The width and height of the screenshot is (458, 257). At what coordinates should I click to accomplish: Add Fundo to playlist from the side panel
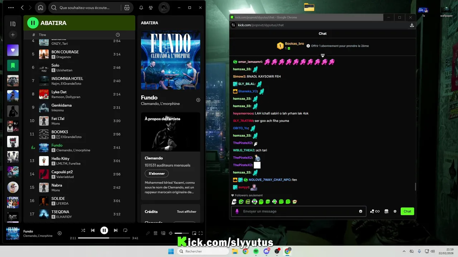[x=198, y=100]
